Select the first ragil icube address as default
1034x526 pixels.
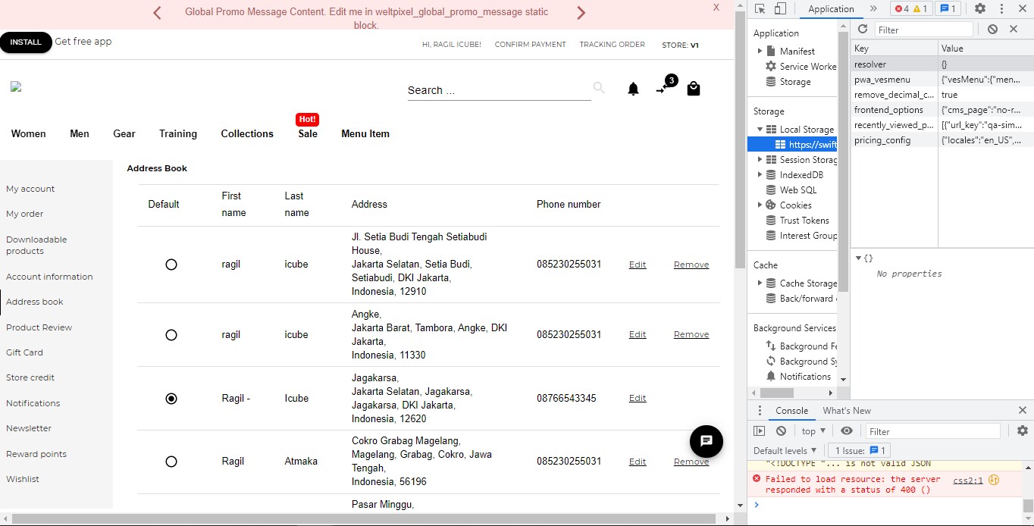(x=171, y=264)
